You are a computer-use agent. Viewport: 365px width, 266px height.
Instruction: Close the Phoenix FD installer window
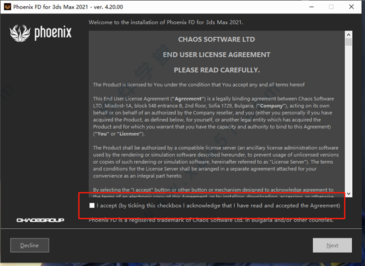(x=352, y=7)
